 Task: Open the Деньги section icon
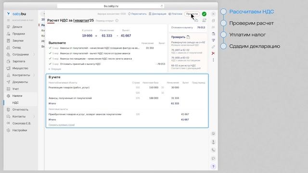coord(8,27)
